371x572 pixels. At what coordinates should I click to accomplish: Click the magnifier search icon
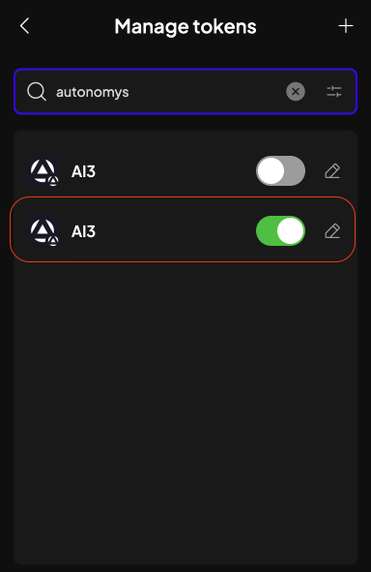tap(37, 92)
